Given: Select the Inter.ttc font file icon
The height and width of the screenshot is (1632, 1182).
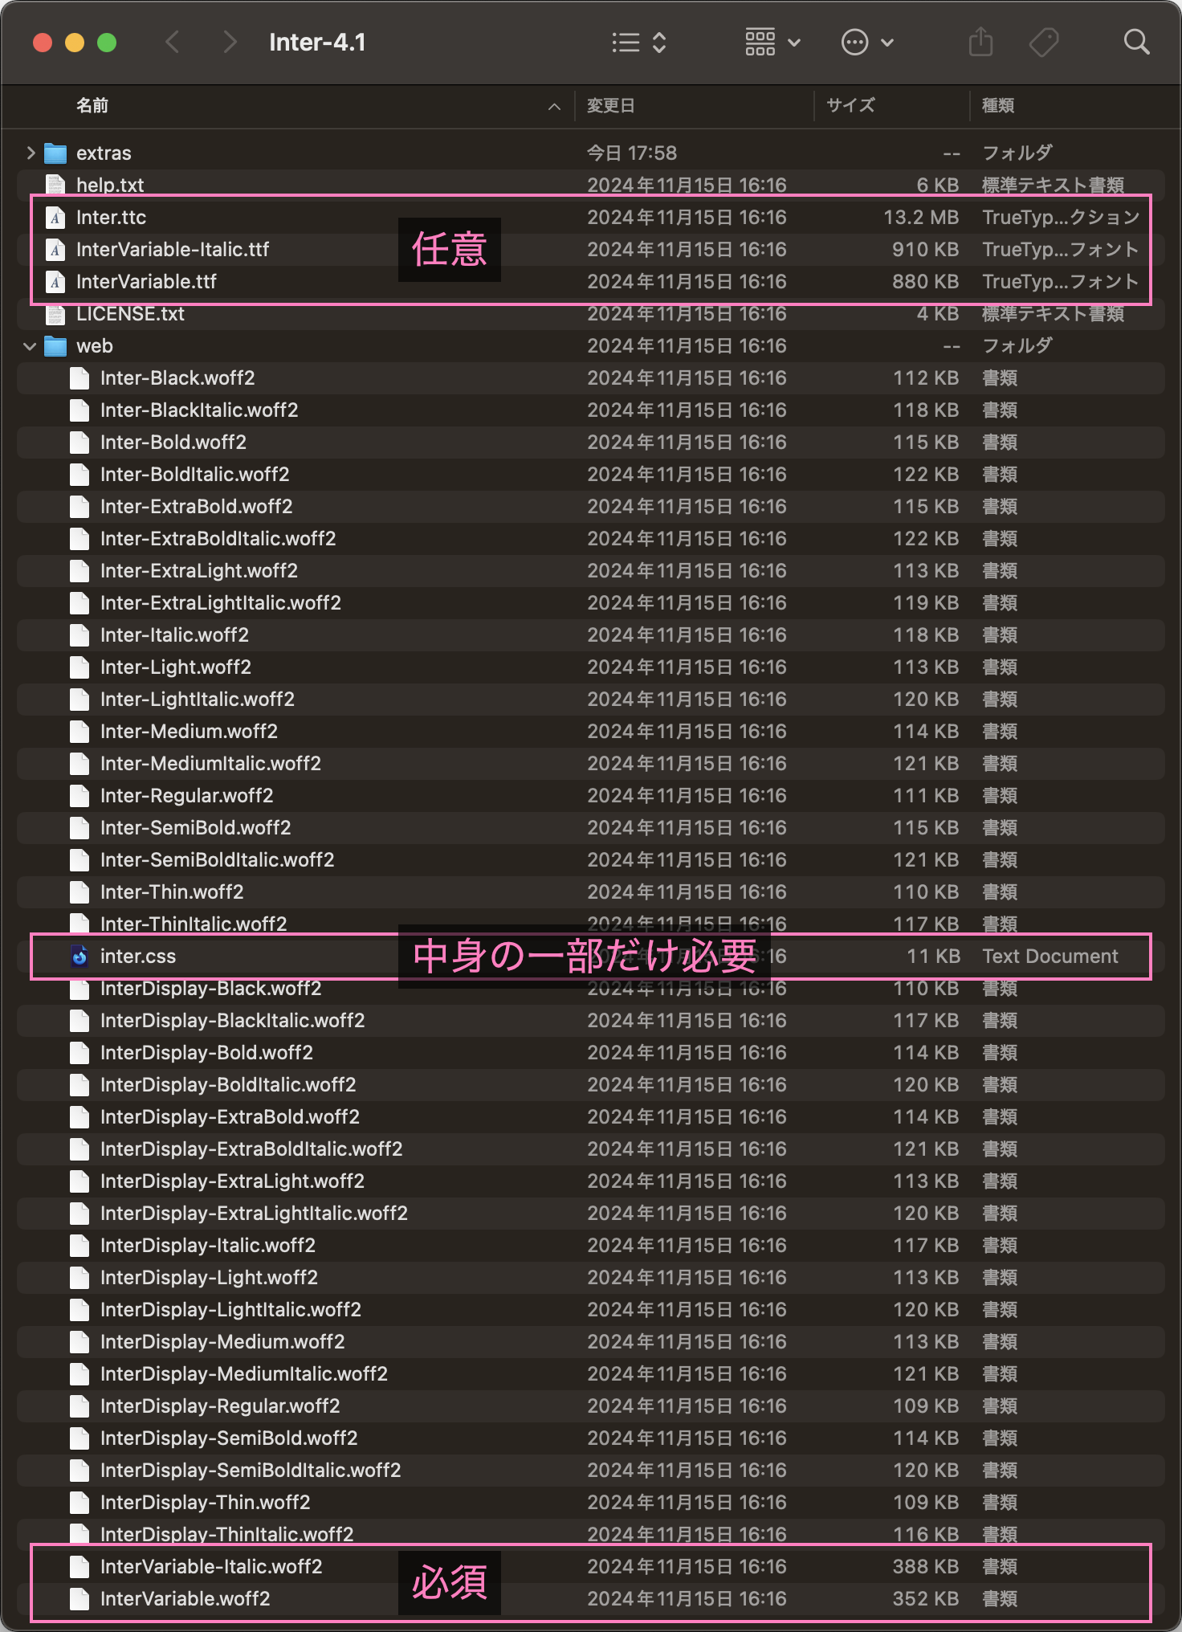Looking at the screenshot, I should point(55,218).
